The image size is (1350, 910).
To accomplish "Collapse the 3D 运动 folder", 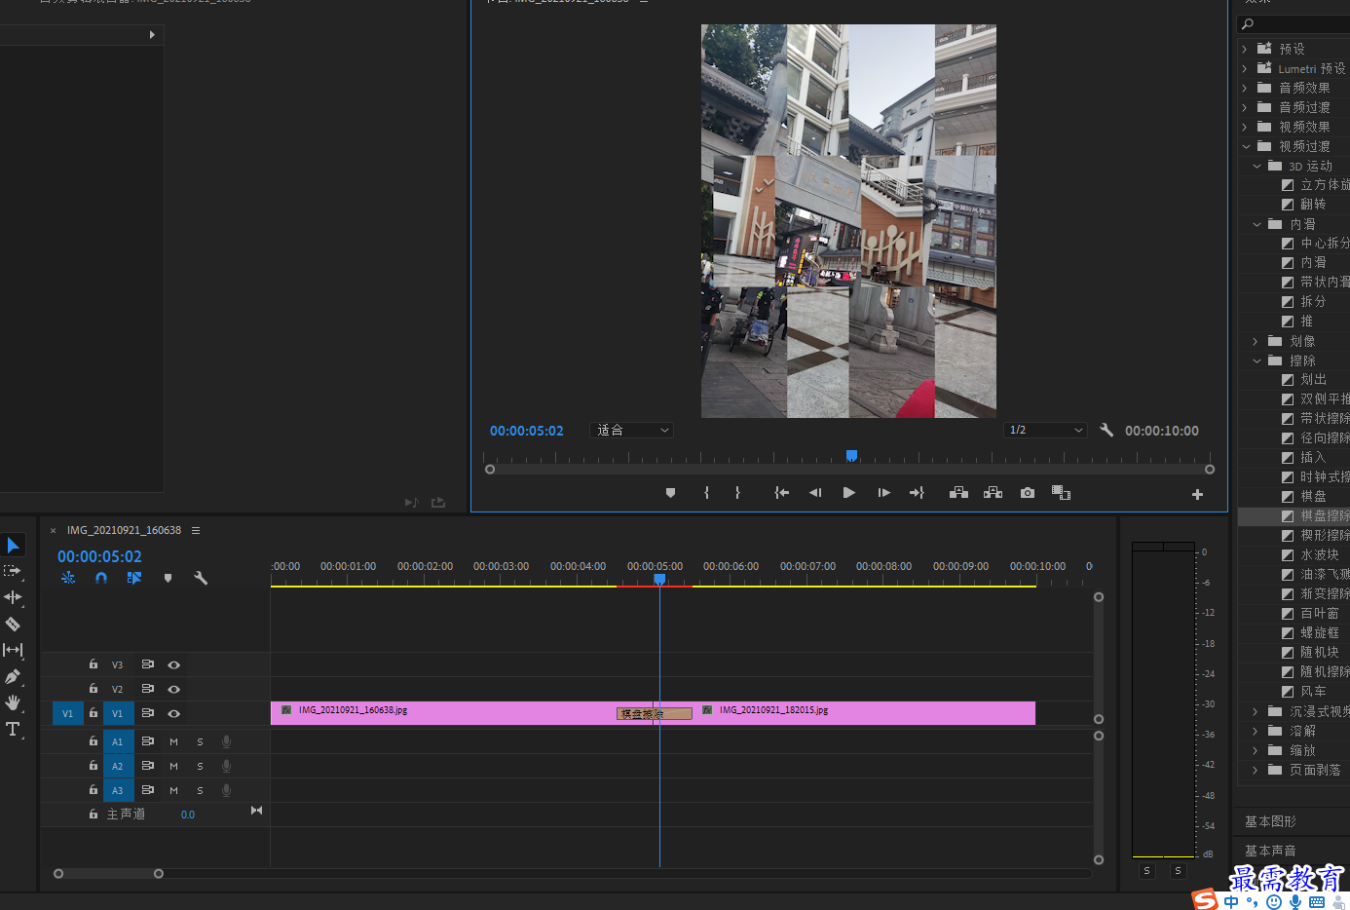I will (1256, 166).
